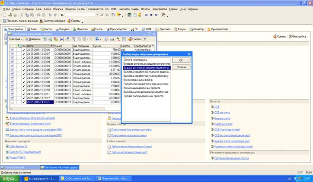
Task: Toggle the НУ checkmark for document ОСН00000019
Action: pyautogui.click(x=24, y=102)
